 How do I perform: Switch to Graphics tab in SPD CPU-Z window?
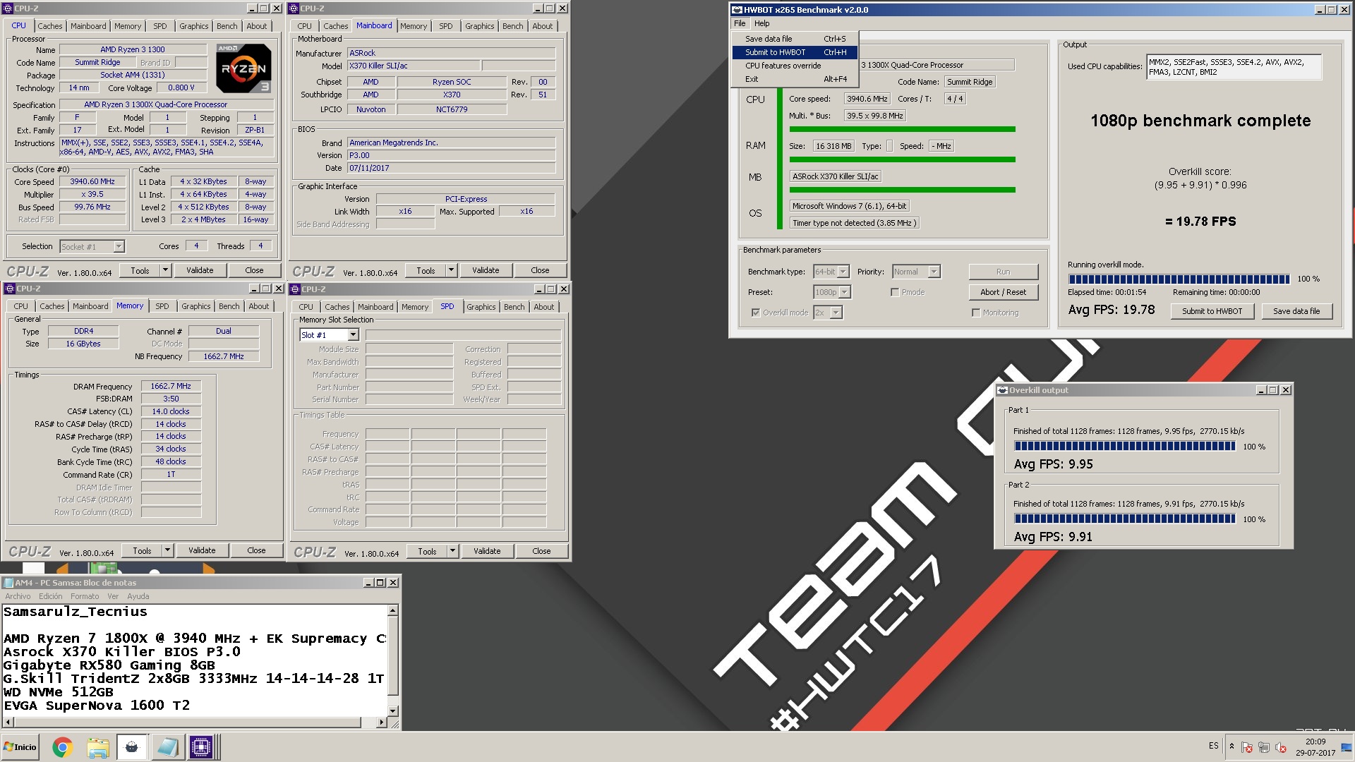point(481,307)
